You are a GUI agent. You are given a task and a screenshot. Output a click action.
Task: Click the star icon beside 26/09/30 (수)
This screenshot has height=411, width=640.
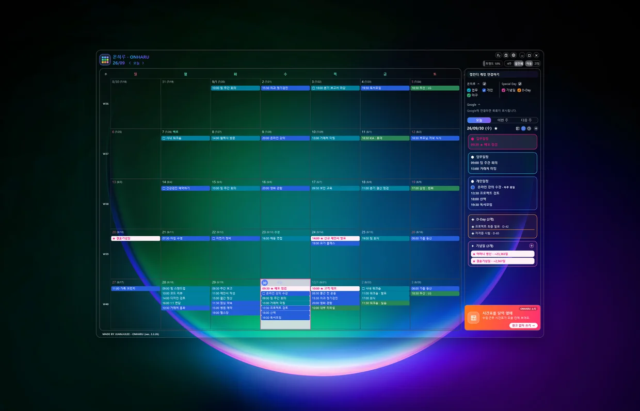(x=496, y=128)
